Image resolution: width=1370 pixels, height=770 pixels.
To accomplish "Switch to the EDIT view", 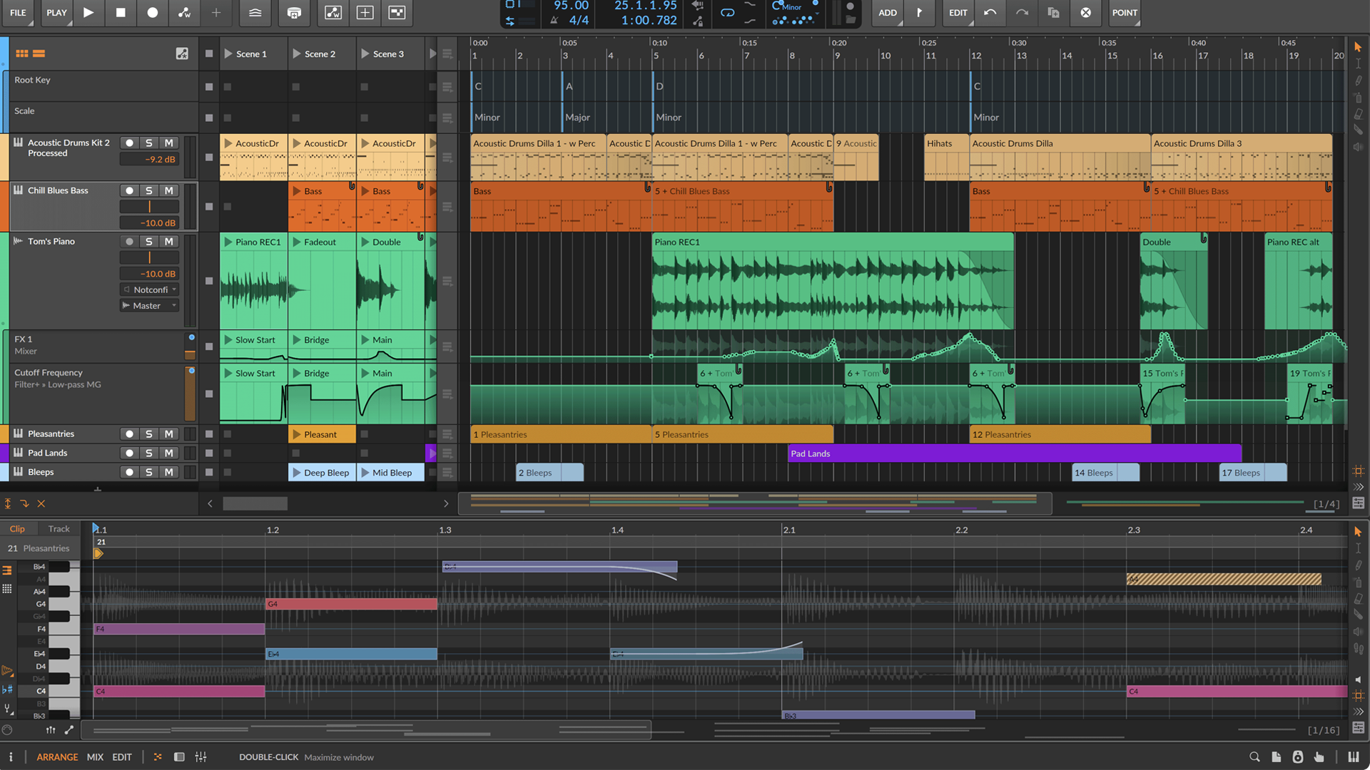I will tap(121, 756).
